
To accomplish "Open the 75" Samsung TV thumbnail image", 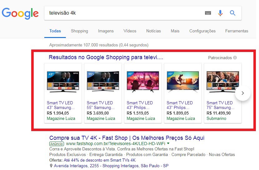I will pos(223,82).
